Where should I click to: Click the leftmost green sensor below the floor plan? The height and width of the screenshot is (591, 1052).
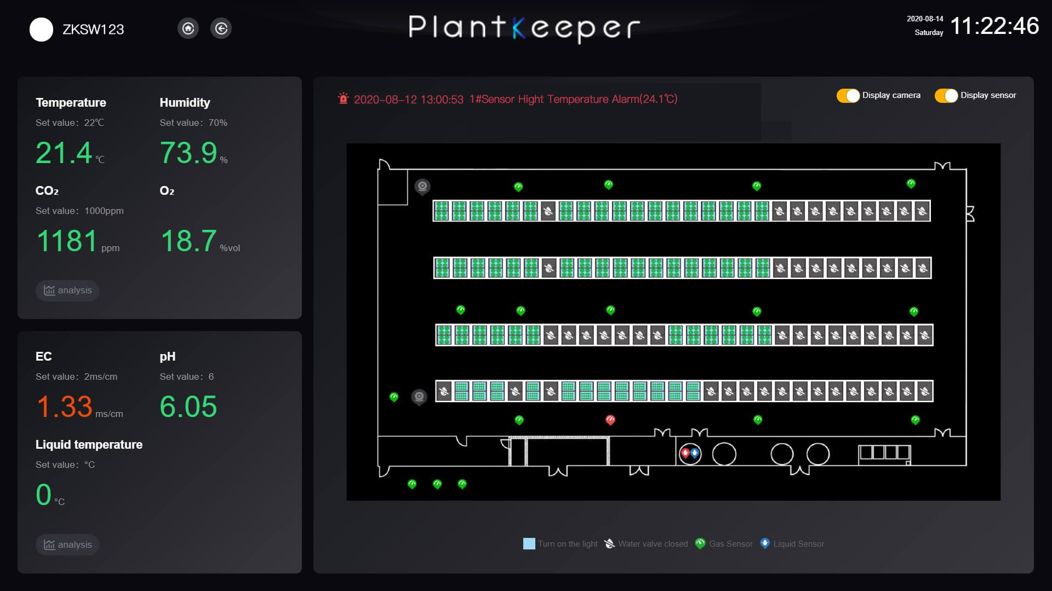[x=412, y=484]
